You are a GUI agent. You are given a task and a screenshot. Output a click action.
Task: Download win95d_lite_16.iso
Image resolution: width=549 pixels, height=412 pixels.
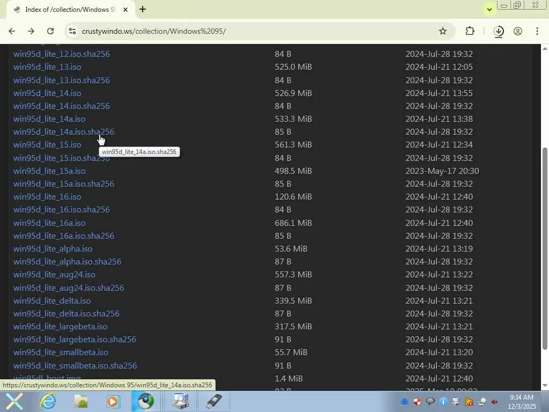click(47, 197)
